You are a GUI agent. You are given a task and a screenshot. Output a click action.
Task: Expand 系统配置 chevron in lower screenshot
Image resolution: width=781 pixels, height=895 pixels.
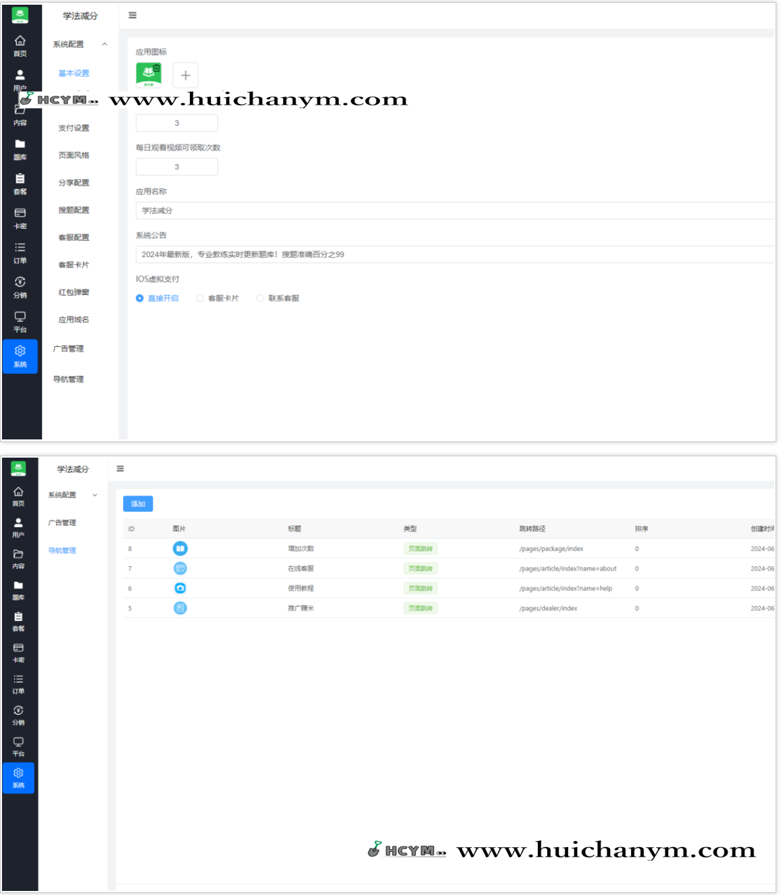pyautogui.click(x=95, y=495)
